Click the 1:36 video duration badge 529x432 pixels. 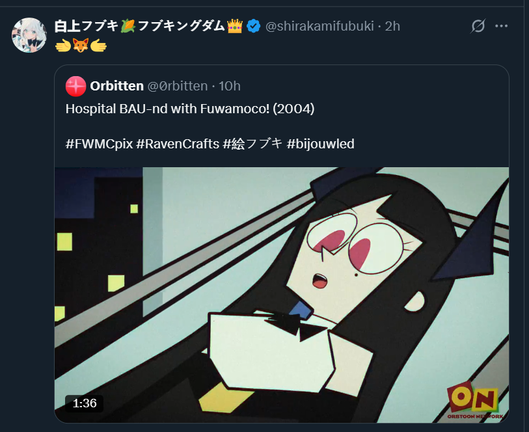(85, 403)
